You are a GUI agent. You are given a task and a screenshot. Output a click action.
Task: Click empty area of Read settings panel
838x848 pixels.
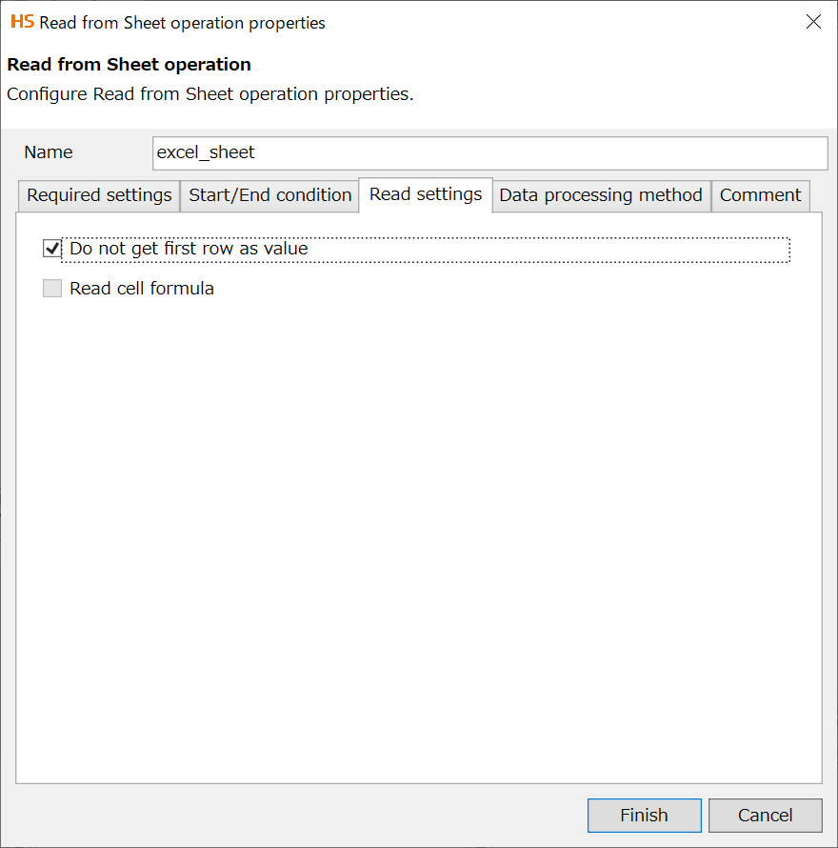coord(419,534)
